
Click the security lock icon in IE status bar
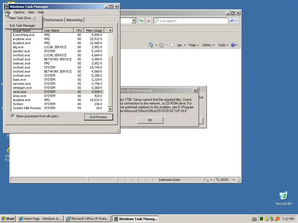207,180
